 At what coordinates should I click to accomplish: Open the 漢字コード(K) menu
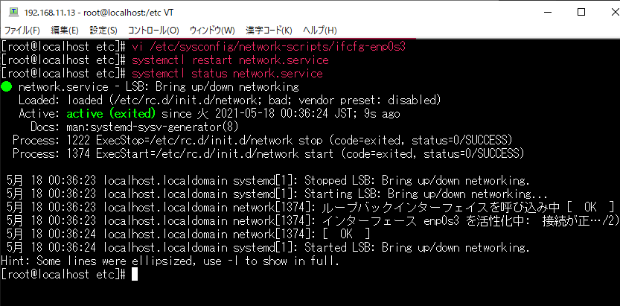269,31
